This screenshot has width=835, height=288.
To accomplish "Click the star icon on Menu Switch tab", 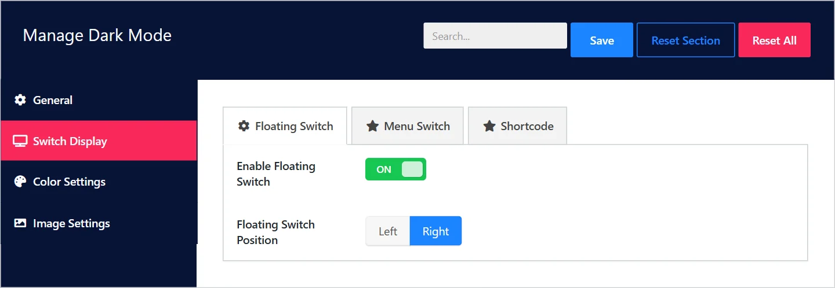I will tap(372, 126).
